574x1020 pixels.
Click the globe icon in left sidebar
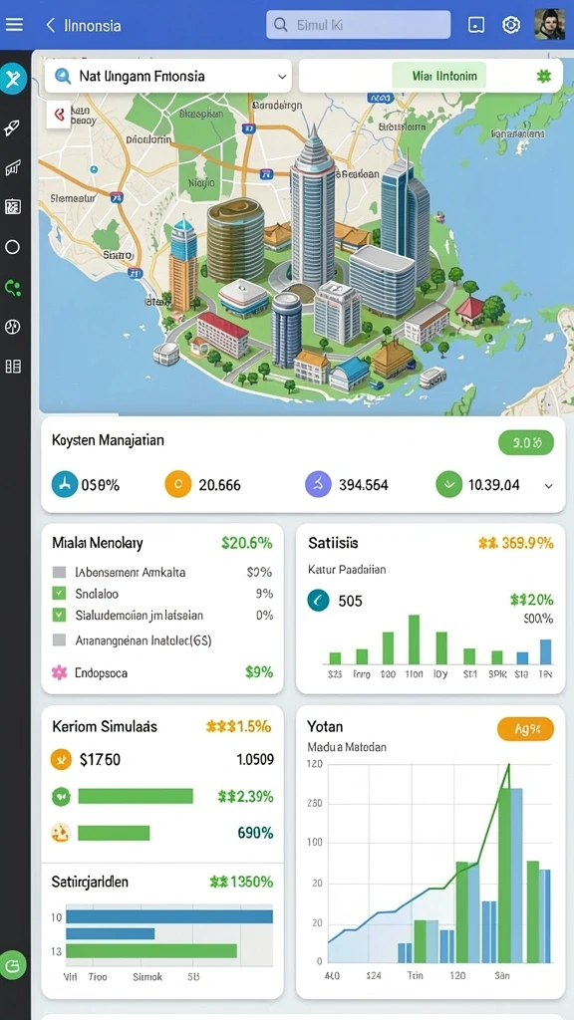[x=12, y=327]
